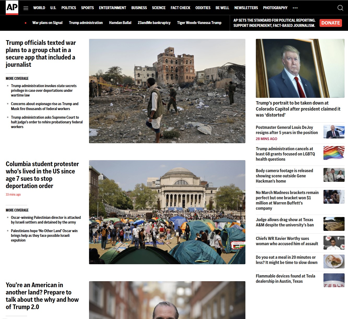Open story on Supreme Court probationary workers request

pos(47,122)
